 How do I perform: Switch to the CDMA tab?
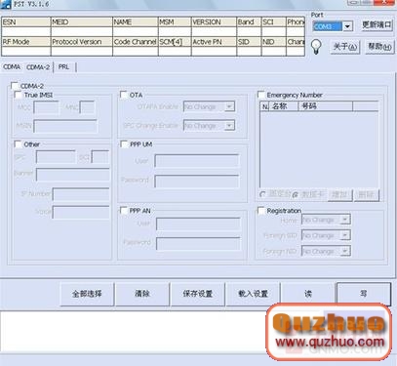click(x=12, y=66)
